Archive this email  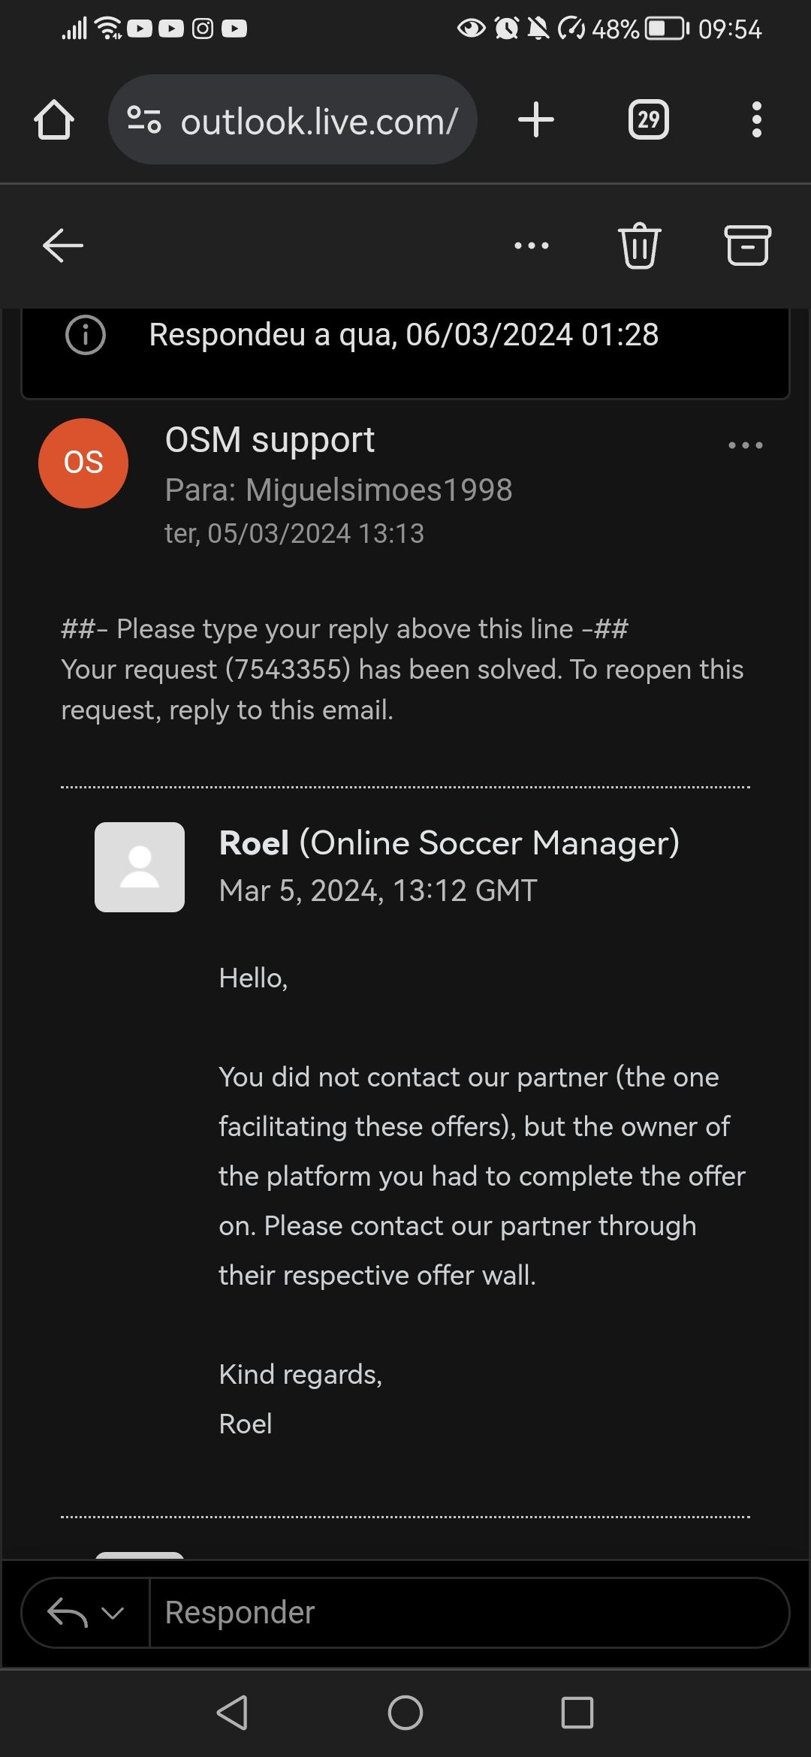[x=748, y=246]
